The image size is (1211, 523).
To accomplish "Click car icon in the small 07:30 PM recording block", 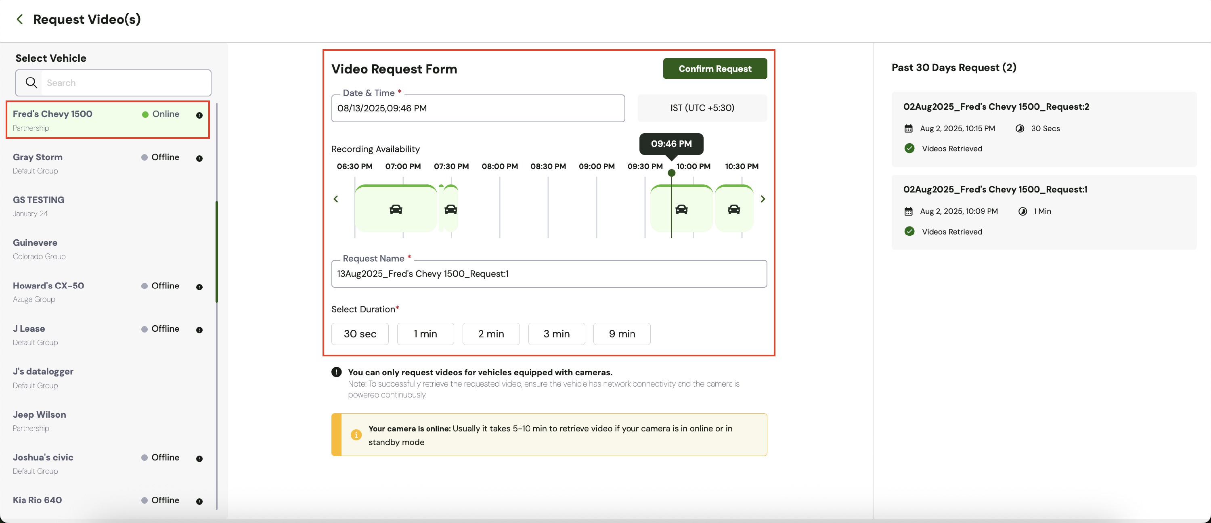I will [x=450, y=209].
